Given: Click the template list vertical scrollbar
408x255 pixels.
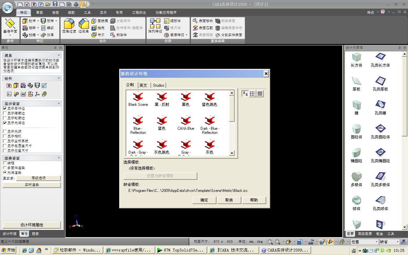Looking at the screenshot, I should pyautogui.click(x=232, y=123).
